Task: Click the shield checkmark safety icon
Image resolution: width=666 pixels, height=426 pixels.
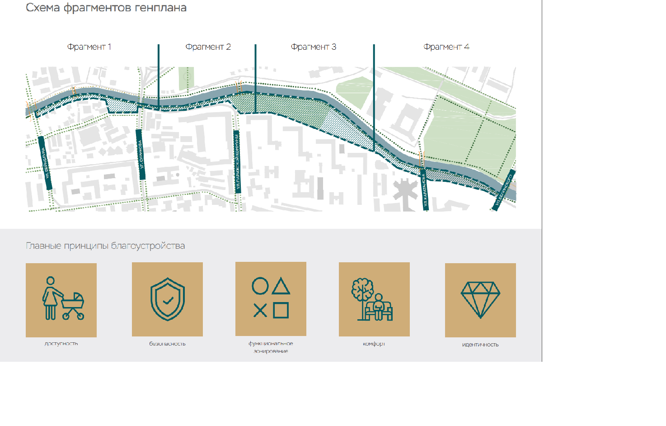Action: (x=167, y=299)
